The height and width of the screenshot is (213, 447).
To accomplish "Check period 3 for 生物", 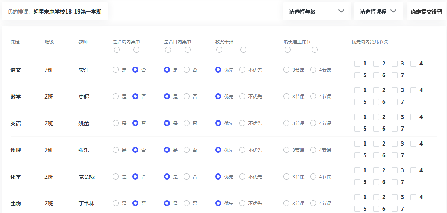I will pyautogui.click(x=395, y=197).
